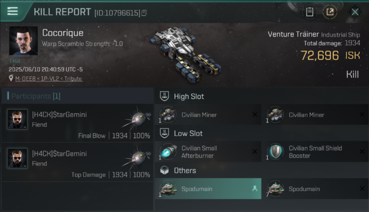Click the Civilian Small Shield Booster icon
369x212 pixels.
click(275, 152)
